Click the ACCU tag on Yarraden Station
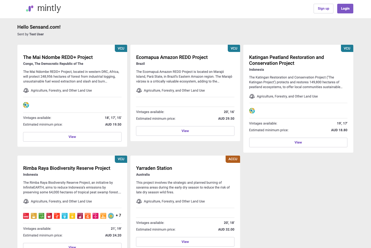 (233, 159)
